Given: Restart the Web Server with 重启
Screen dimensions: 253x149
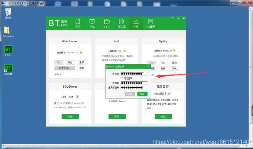Looking at the screenshot, I should pos(82,62).
